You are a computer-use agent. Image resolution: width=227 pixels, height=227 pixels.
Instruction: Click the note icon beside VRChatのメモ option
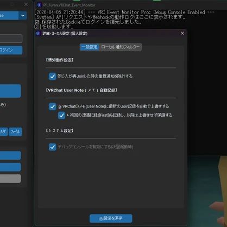(60, 107)
